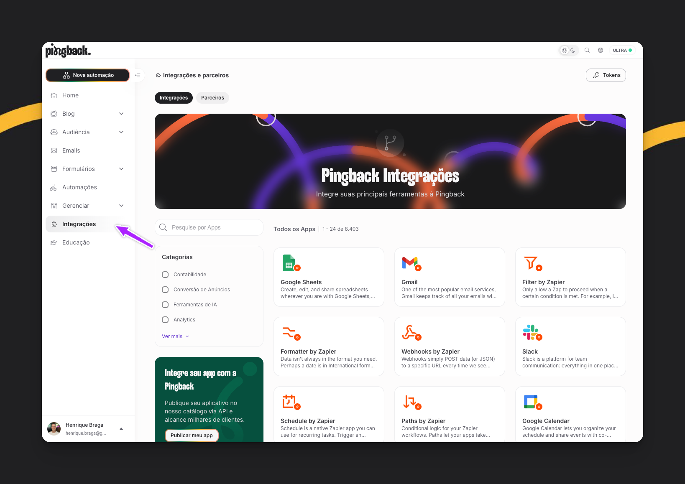Select the Emails sidebar icon
This screenshot has height=484, width=685.
click(x=54, y=150)
